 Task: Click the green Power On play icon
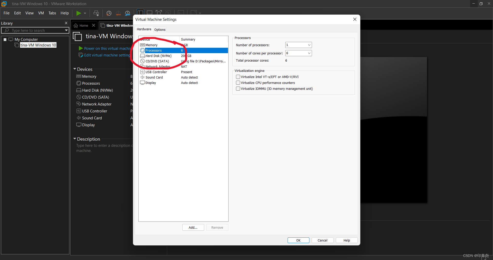79,13
